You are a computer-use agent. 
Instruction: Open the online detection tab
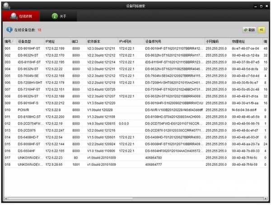pos(21,16)
